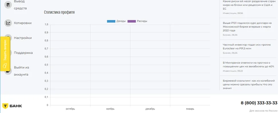Call phone number 8 (800) 333-33-33
The width and height of the screenshot is (278, 113).
click(x=259, y=103)
